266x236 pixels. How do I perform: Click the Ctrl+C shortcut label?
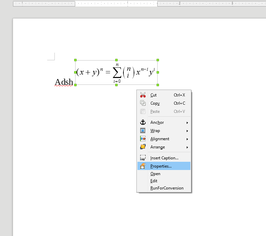click(179, 103)
